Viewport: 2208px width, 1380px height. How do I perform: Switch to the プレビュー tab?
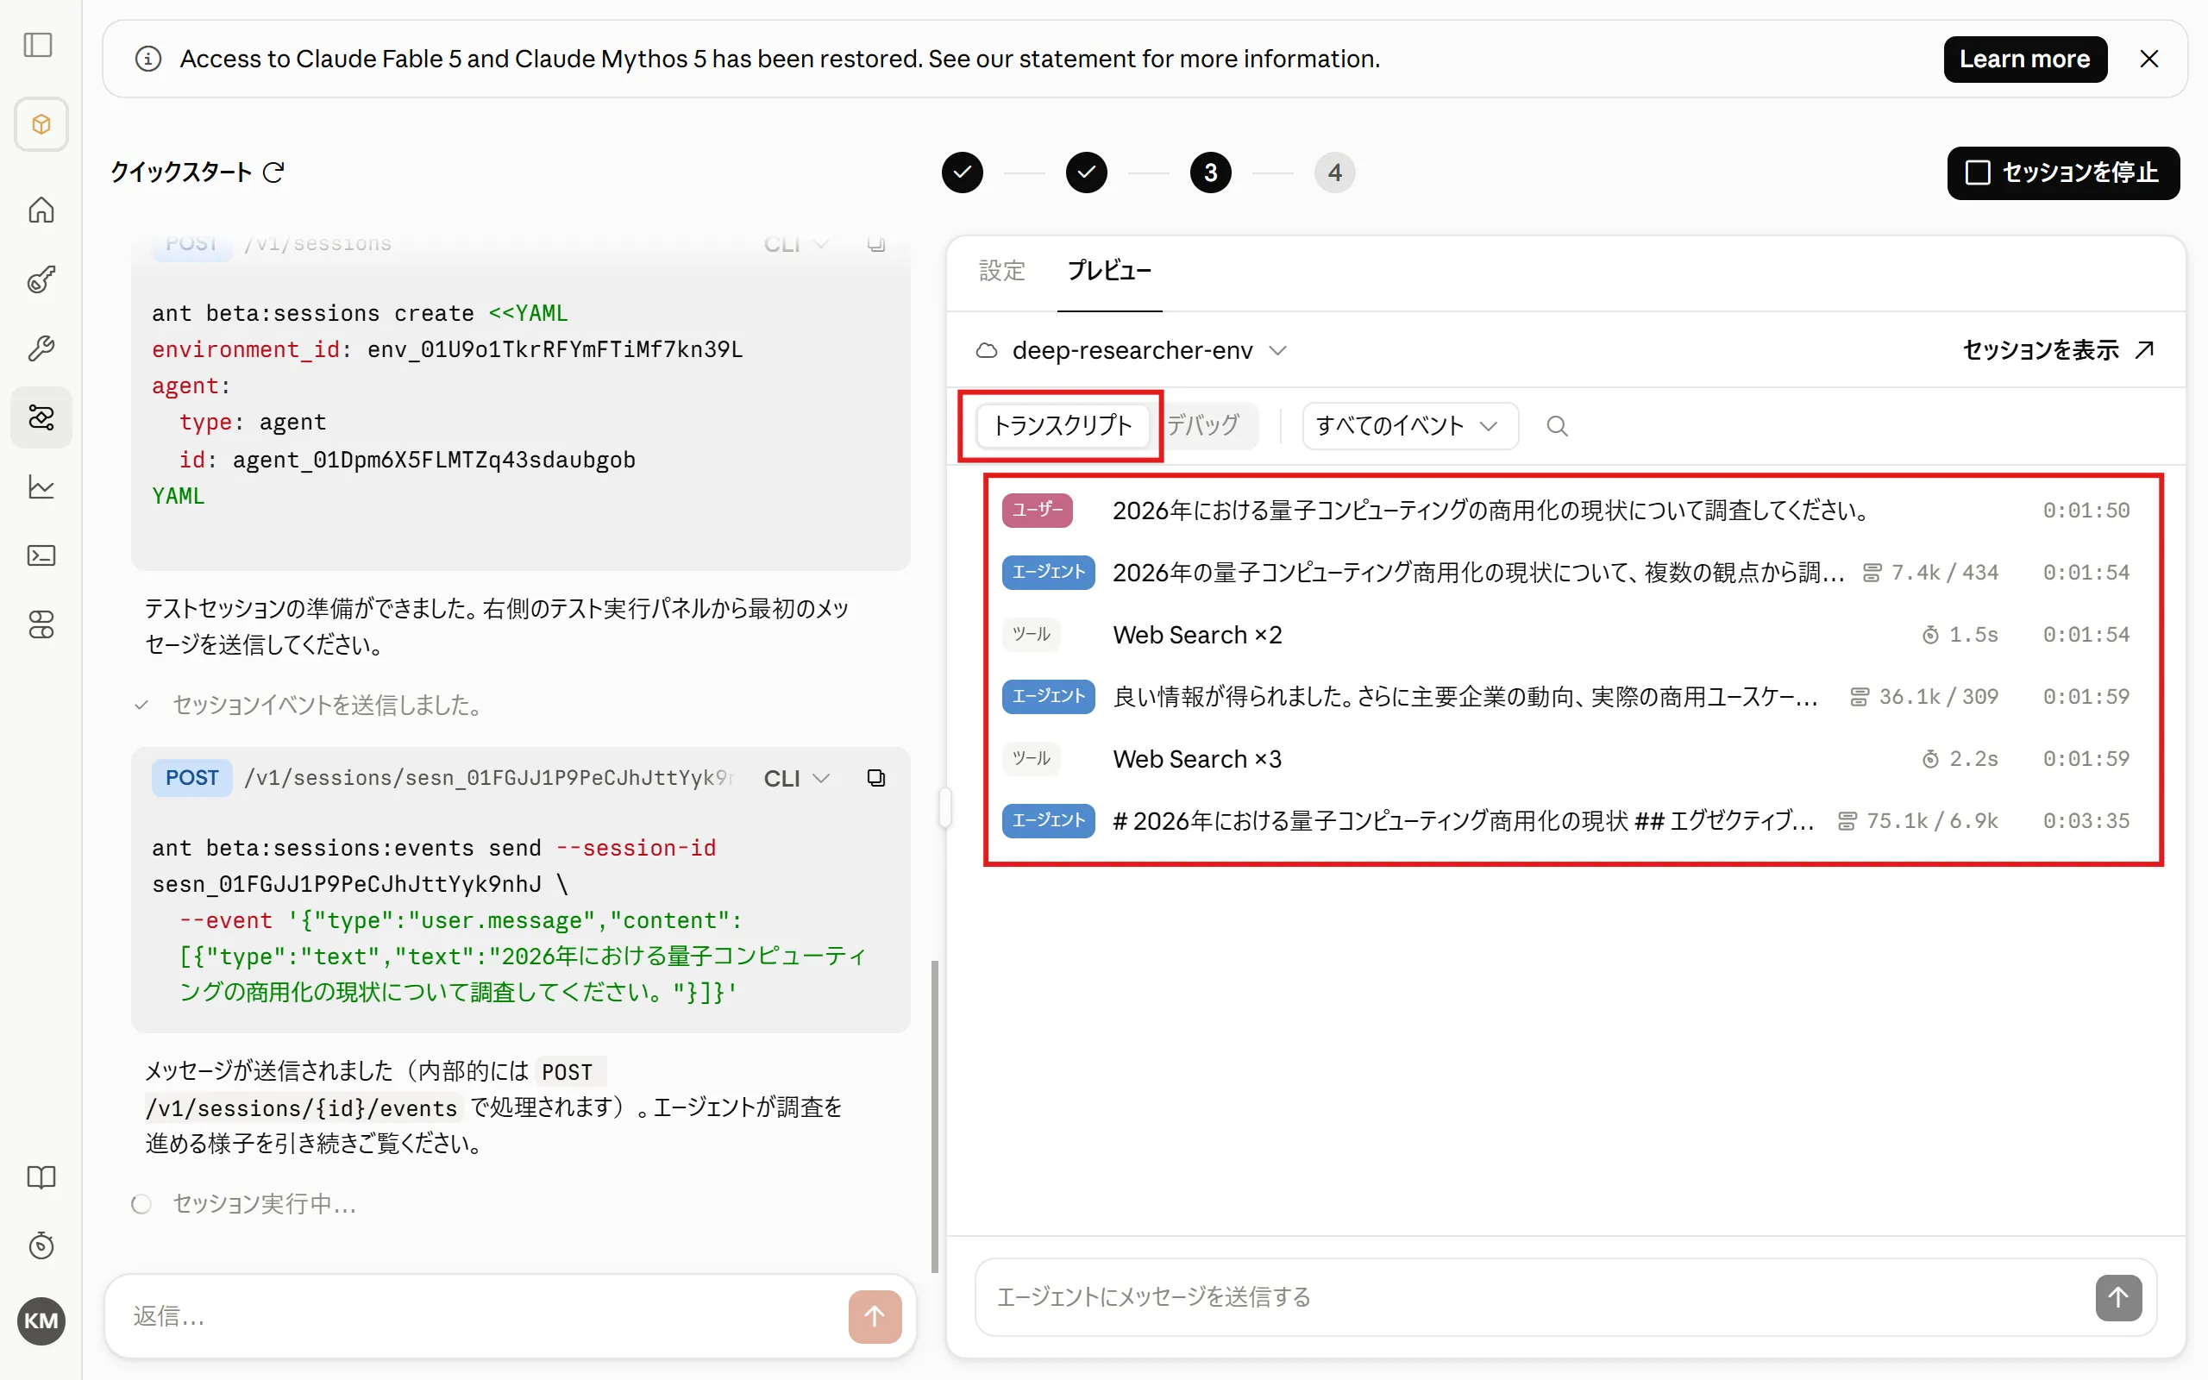click(x=1108, y=271)
